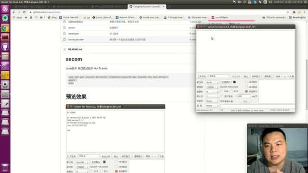Click the 停止 stop button in sscom
Screen dimensions: 308x173
pos(246,76)
